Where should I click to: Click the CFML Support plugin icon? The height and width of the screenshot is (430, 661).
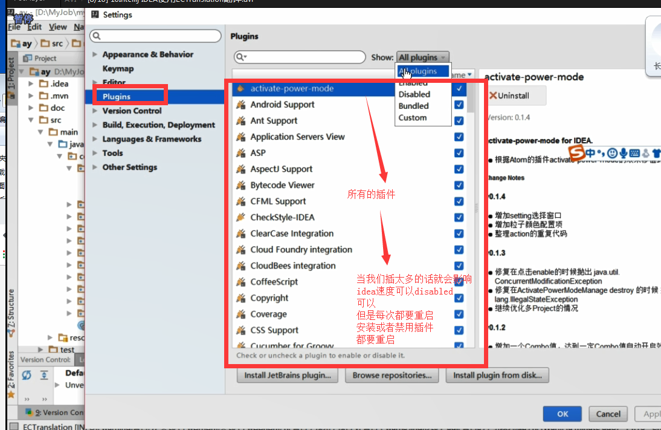pos(240,201)
